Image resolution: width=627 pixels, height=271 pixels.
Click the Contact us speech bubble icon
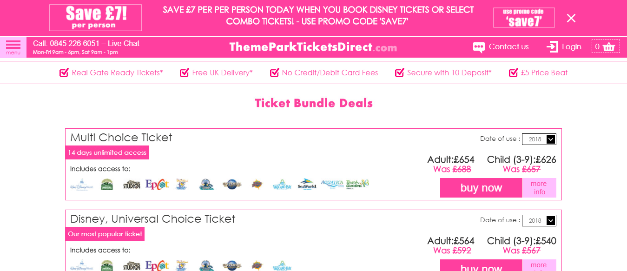(x=479, y=47)
